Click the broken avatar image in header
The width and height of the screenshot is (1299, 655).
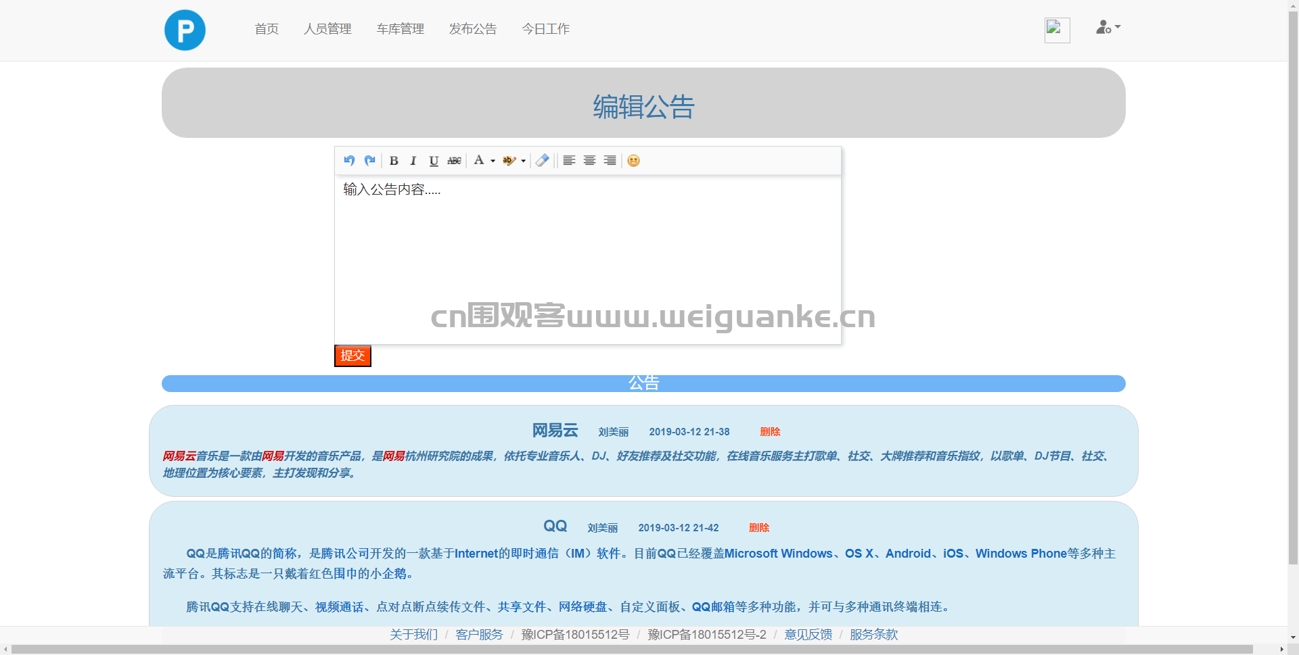point(1057,30)
